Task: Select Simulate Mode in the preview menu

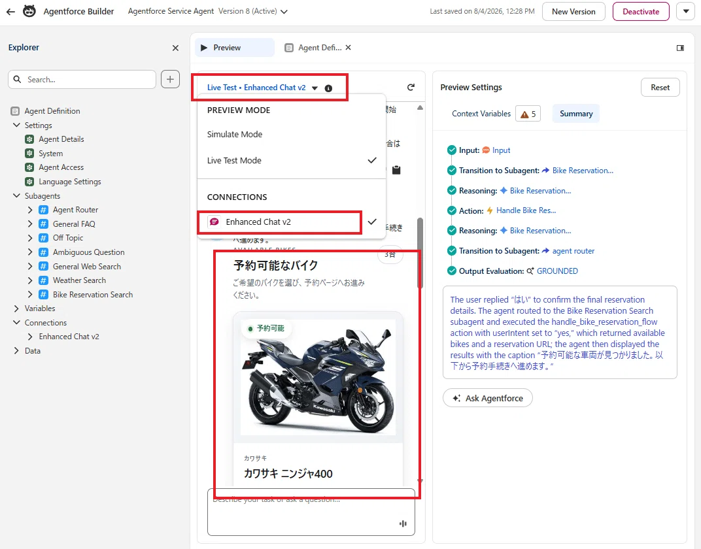Action: (291, 135)
